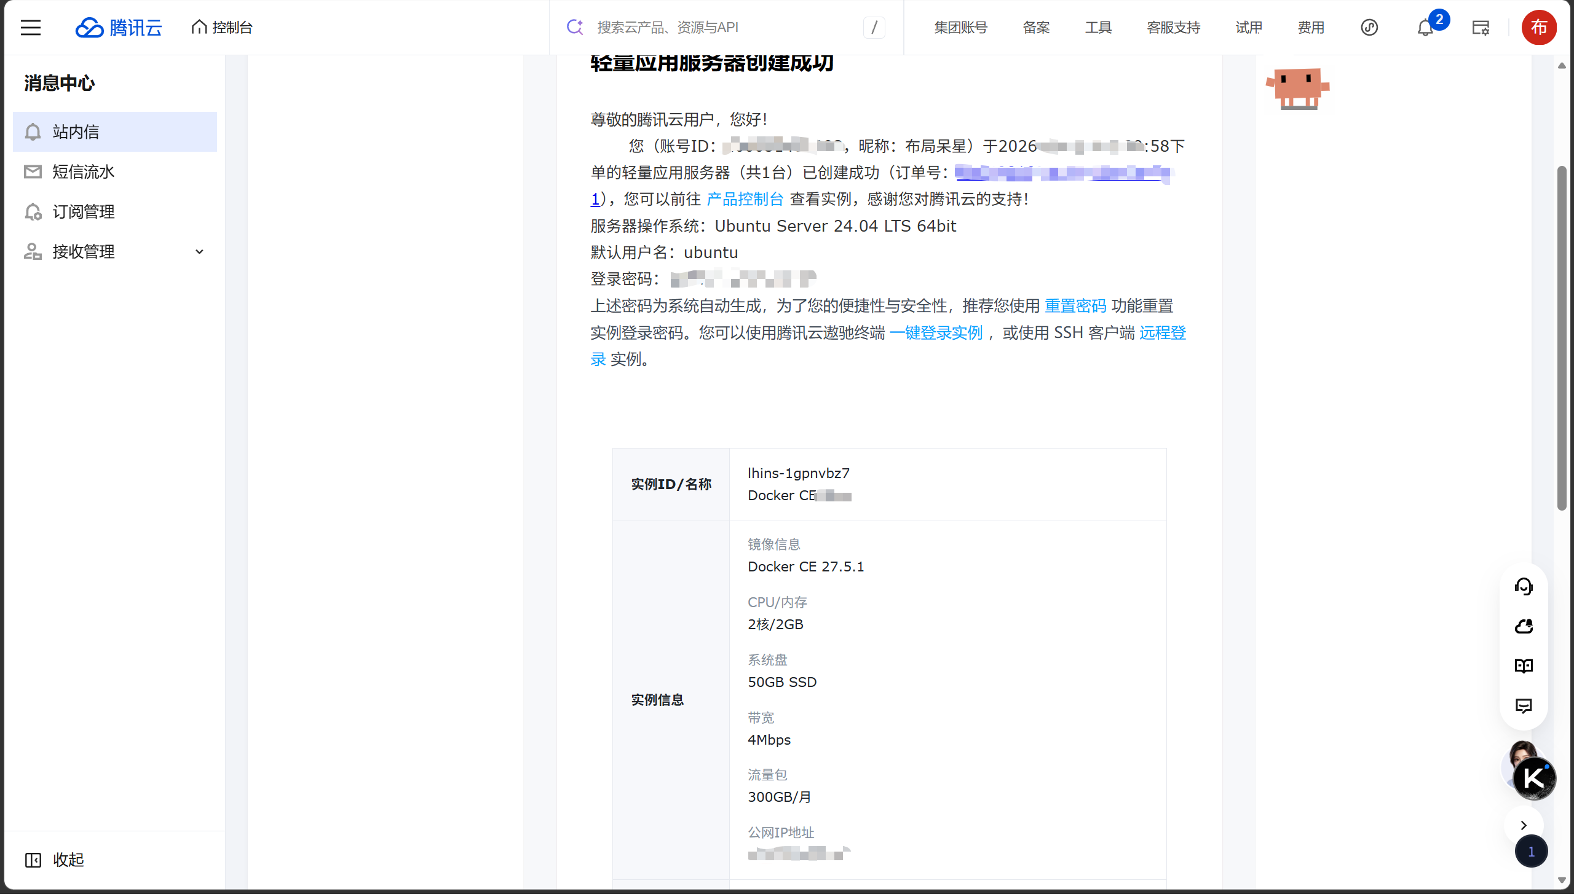The width and height of the screenshot is (1574, 894).
Task: Click the CPU/memory value 2核/2GB
Action: 775,624
